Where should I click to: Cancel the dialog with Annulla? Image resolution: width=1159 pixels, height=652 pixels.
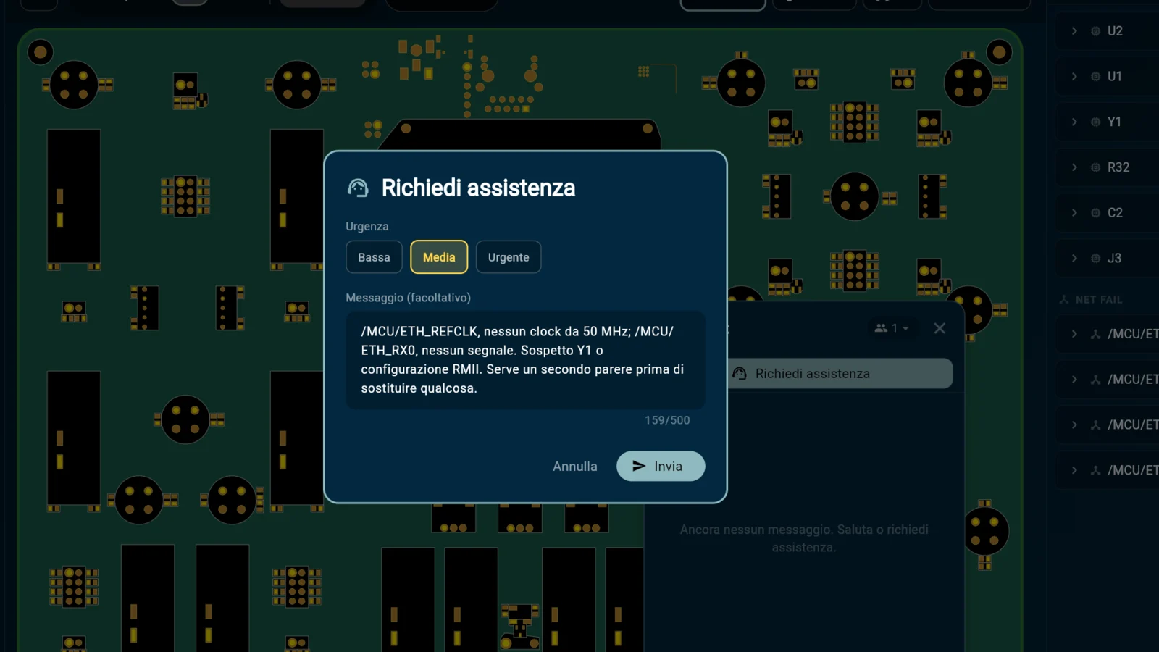(x=575, y=467)
